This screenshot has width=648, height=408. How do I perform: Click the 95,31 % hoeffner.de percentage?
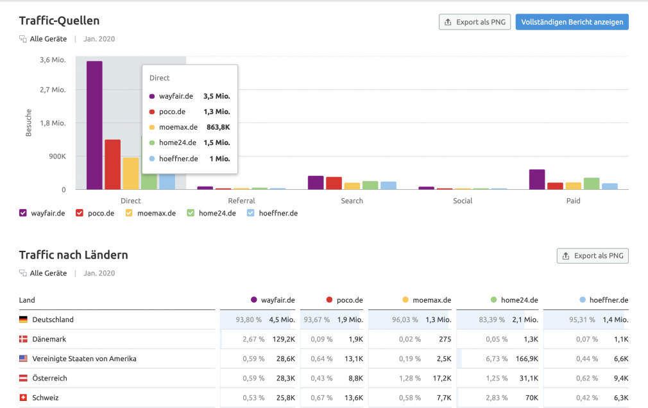click(x=582, y=319)
